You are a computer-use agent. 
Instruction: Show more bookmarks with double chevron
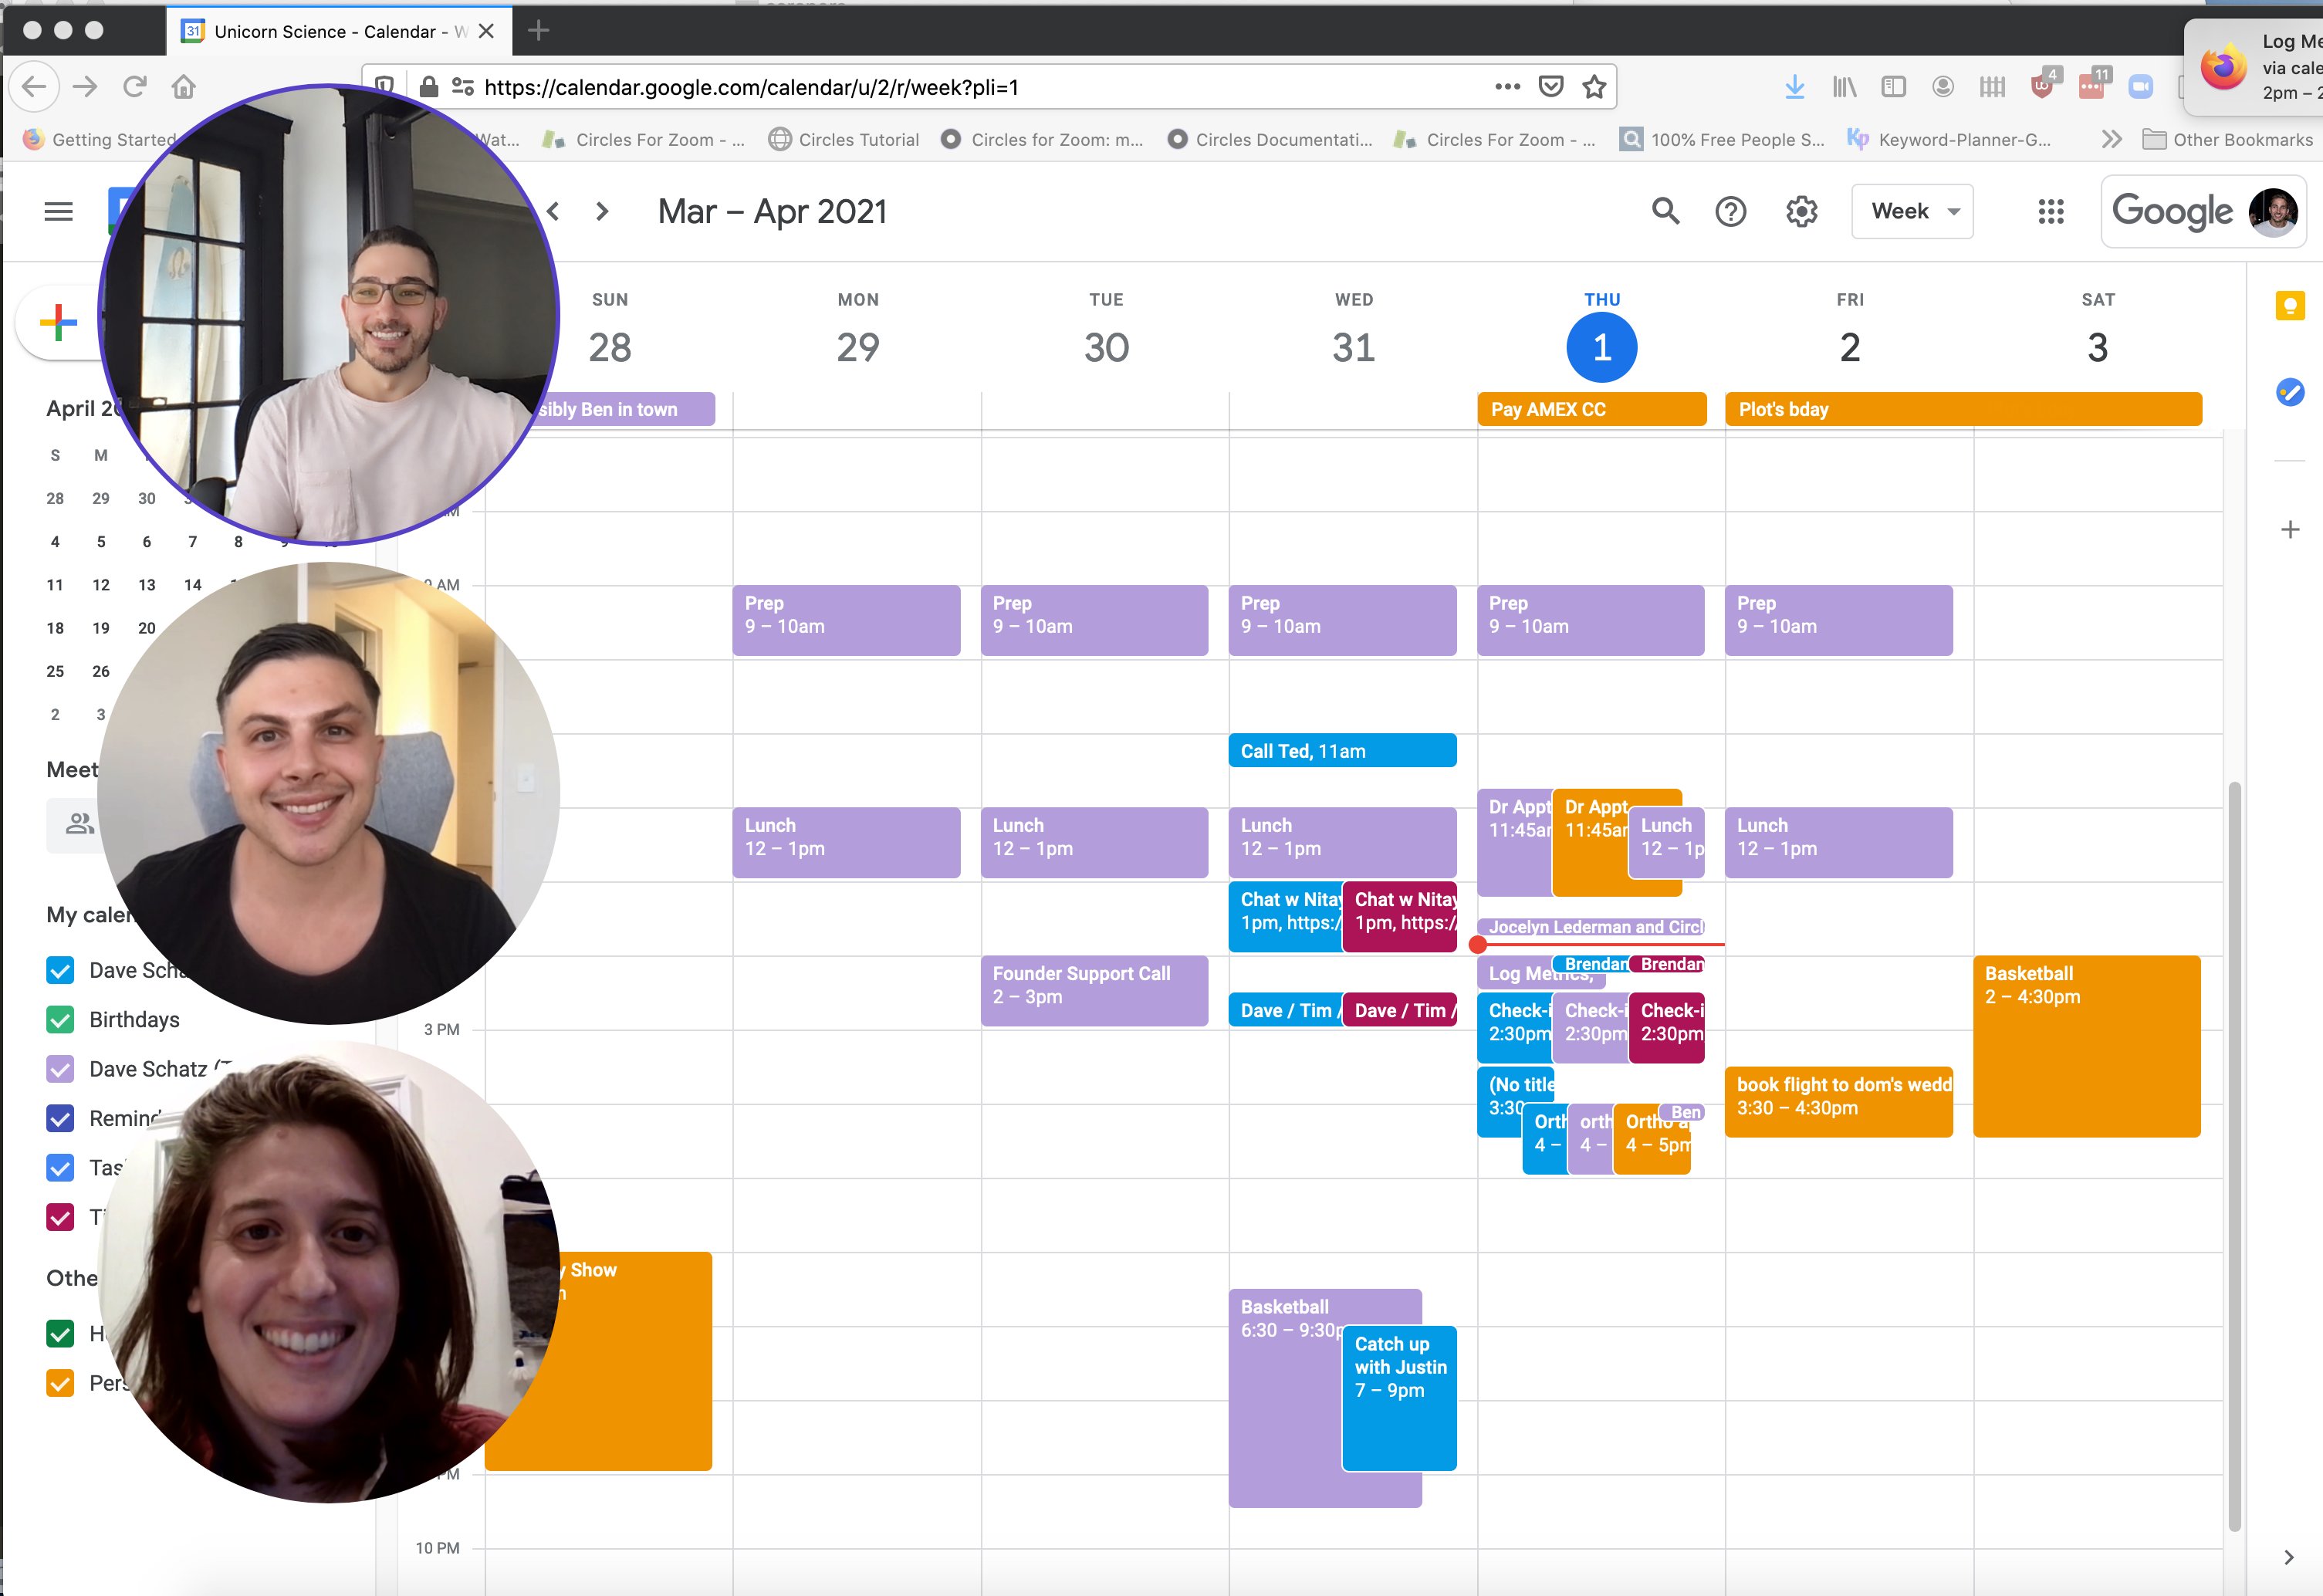tap(2111, 140)
